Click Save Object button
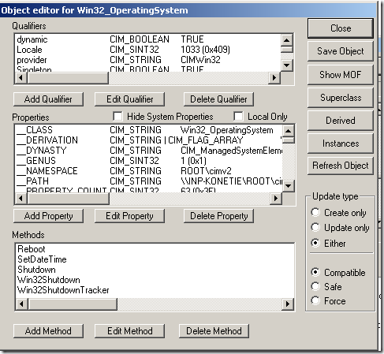Screen dimensions: 384x354 click(341, 51)
